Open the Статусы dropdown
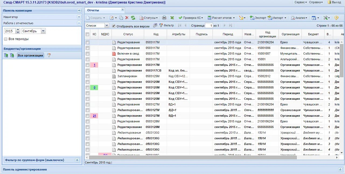 tap(149, 18)
